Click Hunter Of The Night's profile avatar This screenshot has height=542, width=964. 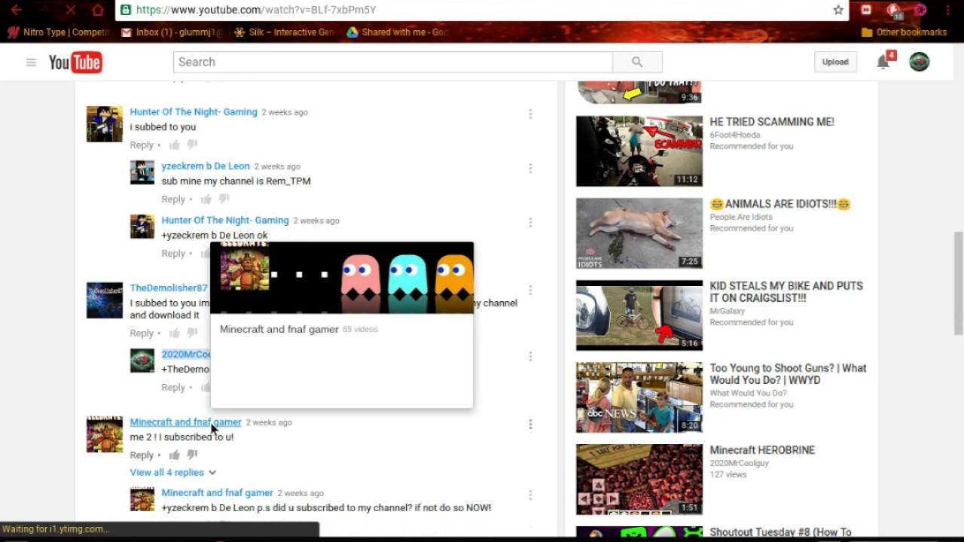(104, 124)
